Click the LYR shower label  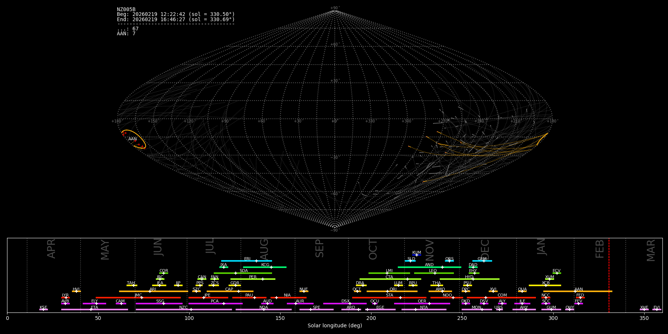[x=65, y=295]
